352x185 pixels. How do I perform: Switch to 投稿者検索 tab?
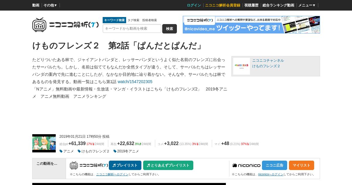(x=150, y=20)
